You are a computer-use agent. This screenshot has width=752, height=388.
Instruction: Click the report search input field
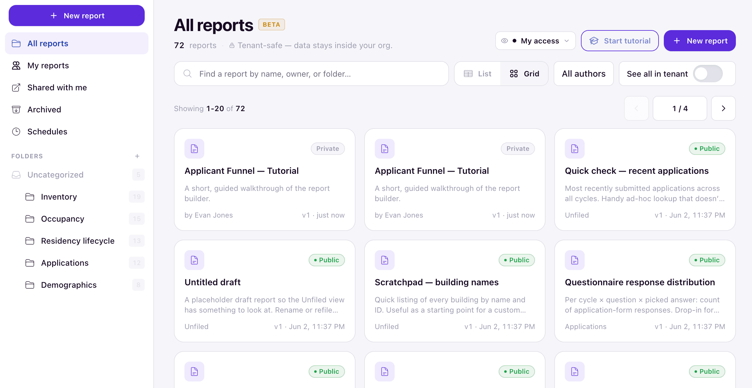click(311, 74)
